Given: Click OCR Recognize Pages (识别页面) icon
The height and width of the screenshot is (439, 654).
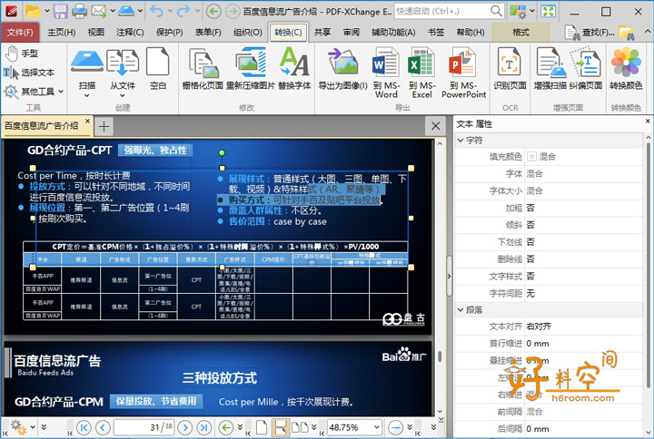Looking at the screenshot, I should [x=510, y=69].
